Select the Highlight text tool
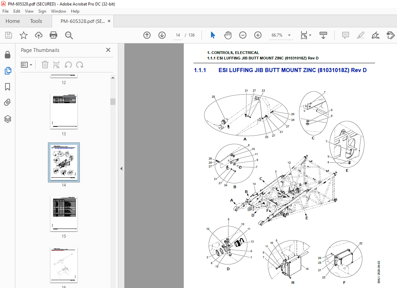 pos(361,35)
